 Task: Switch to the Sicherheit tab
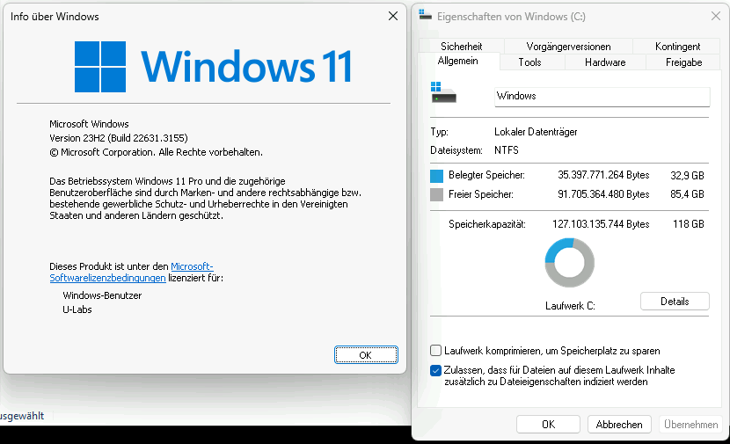(461, 46)
